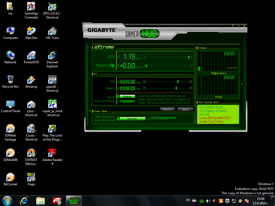Viewport: 275px width, 206px height.
Task: Decrease GPU voltage with the left arrow
Action: click(x=144, y=57)
